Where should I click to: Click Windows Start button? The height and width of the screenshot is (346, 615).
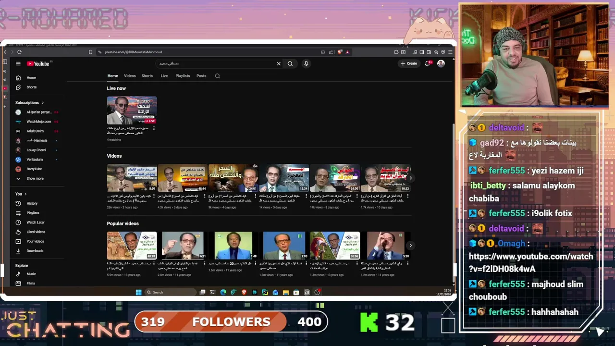coord(138,292)
